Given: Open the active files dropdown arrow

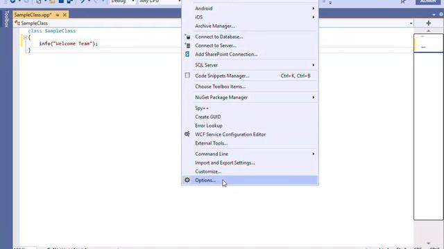Looking at the screenshot, I should (434, 15).
